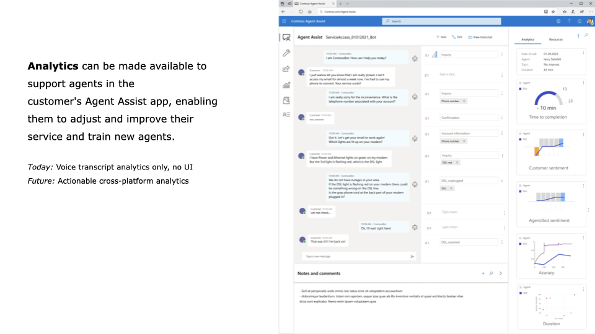Switch to the Resources tab
Viewport: 595px width, 334px height.
click(x=555, y=40)
